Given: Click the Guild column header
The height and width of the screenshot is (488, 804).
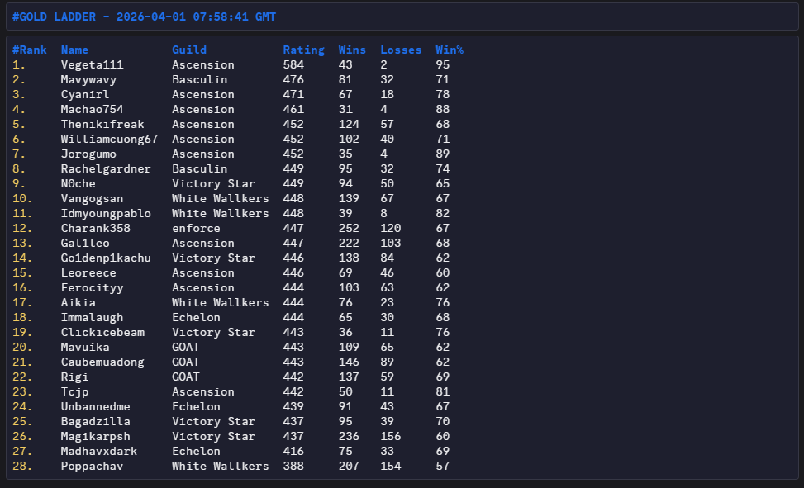Looking at the screenshot, I should 189,50.
